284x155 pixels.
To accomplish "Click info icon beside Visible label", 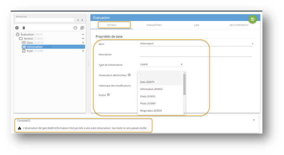I will [x=109, y=95].
